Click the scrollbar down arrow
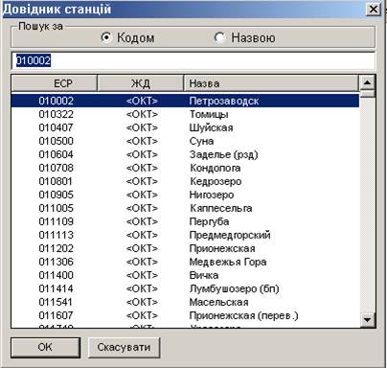 367,319
